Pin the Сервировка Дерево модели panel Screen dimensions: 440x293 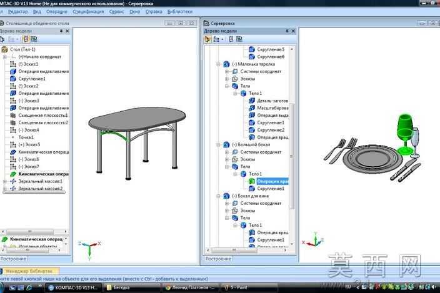point(287,31)
